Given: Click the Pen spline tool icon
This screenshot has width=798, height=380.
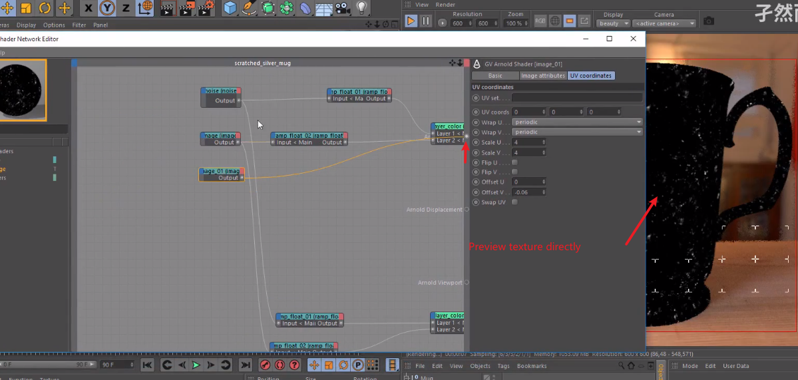Looking at the screenshot, I should pyautogui.click(x=248, y=8).
